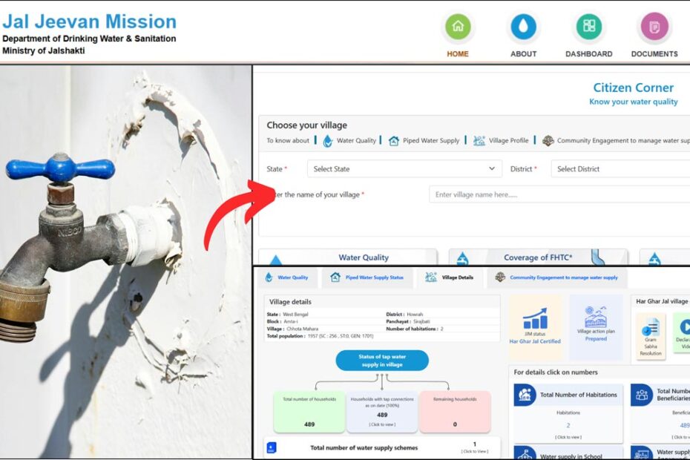The height and width of the screenshot is (460, 690).
Task: Click the Village action plan icon
Action: pos(596,317)
